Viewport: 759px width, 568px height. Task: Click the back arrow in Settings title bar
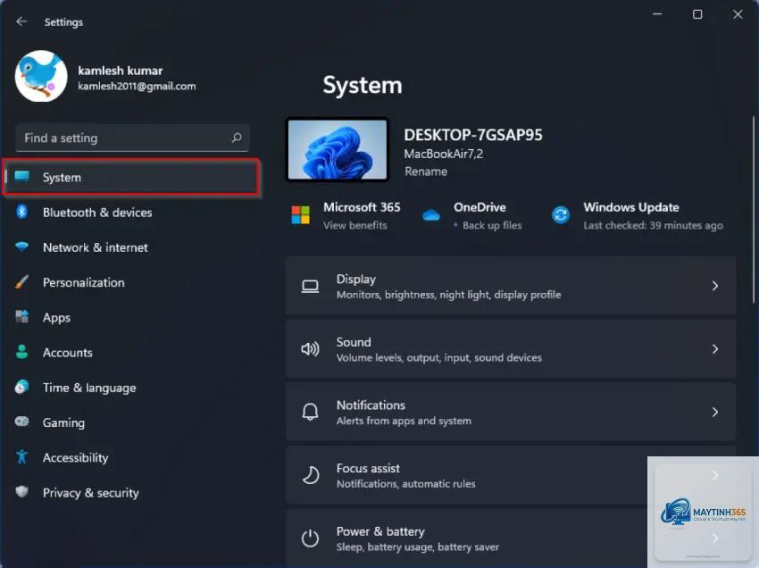pos(21,21)
